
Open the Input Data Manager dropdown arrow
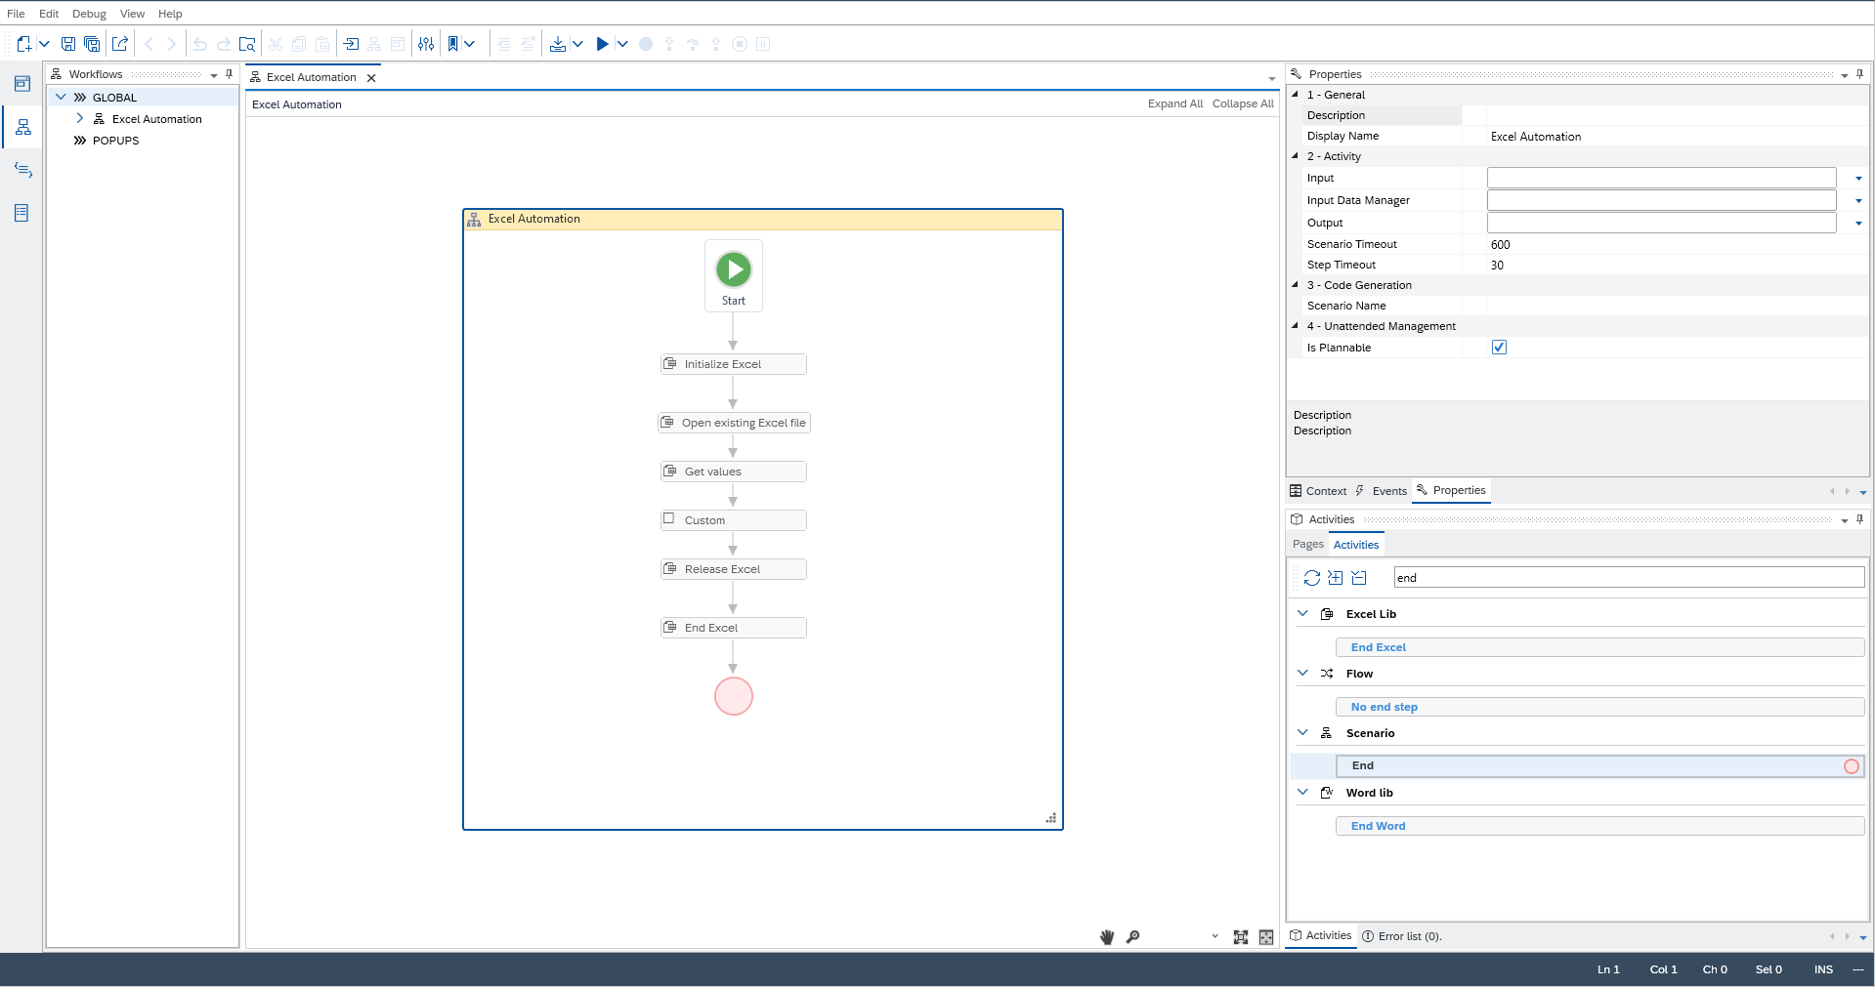point(1858,201)
